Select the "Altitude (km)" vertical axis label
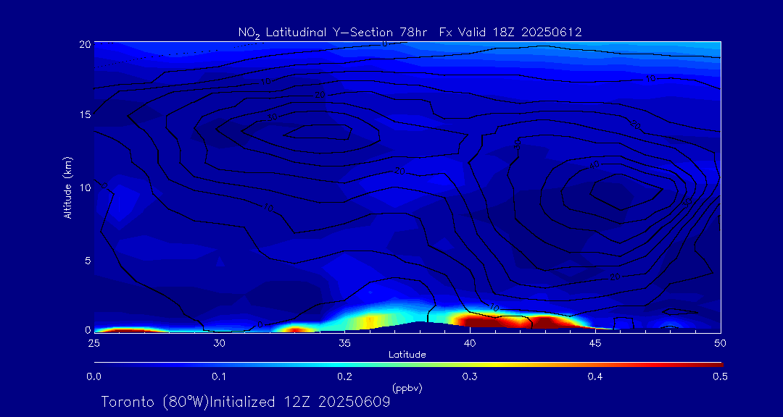Screen dimensions: 783x417 pyautogui.click(x=67, y=188)
